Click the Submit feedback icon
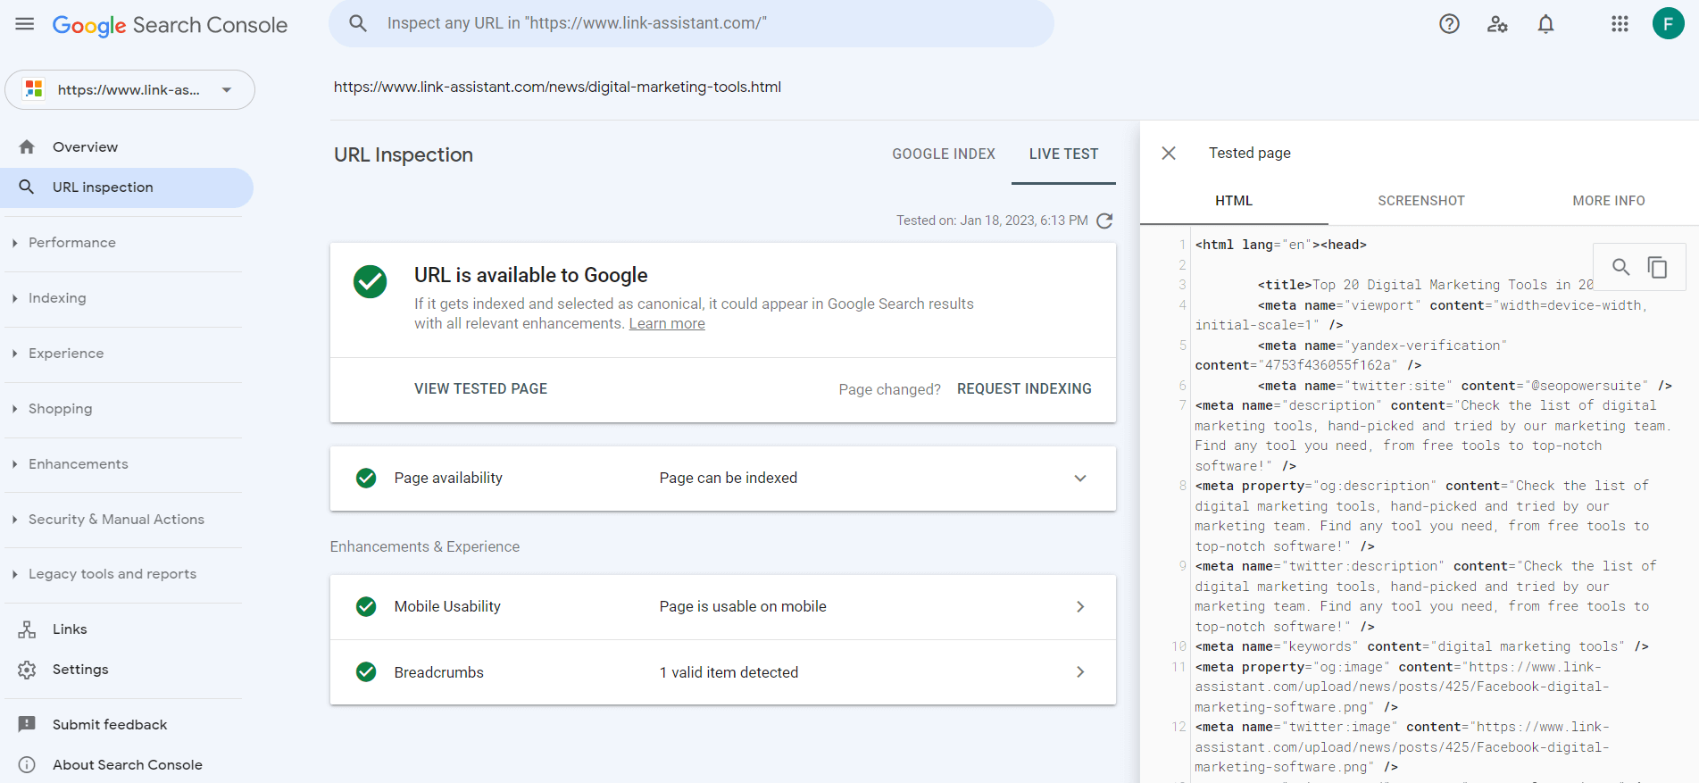Image resolution: width=1699 pixels, height=783 pixels. click(x=27, y=724)
